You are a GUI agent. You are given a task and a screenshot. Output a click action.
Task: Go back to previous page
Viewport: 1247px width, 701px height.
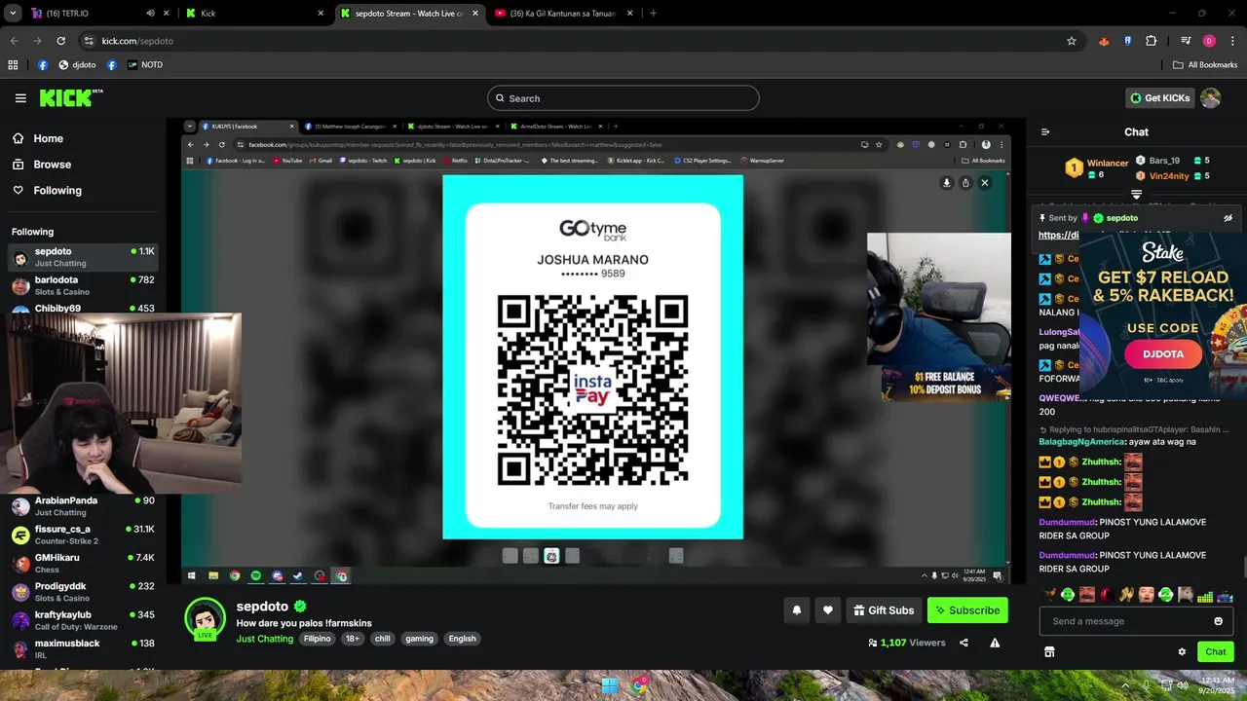[x=14, y=41]
